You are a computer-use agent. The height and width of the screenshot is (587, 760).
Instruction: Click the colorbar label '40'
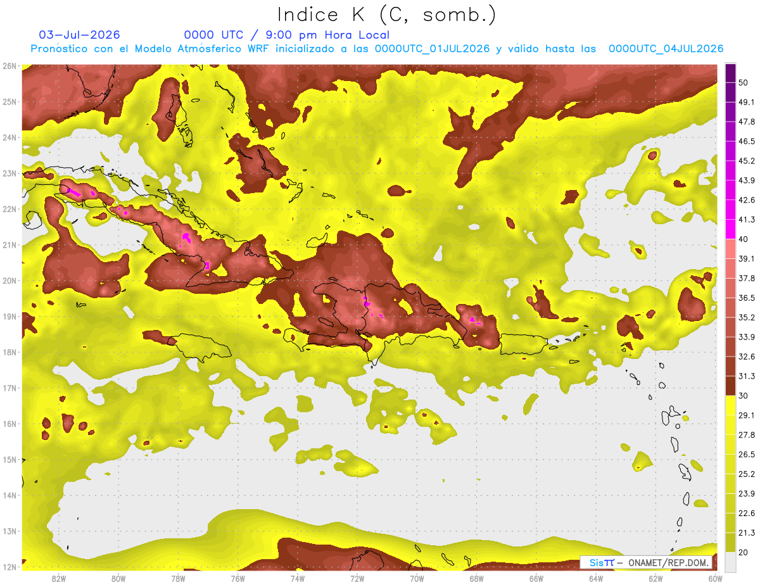pyautogui.click(x=744, y=239)
